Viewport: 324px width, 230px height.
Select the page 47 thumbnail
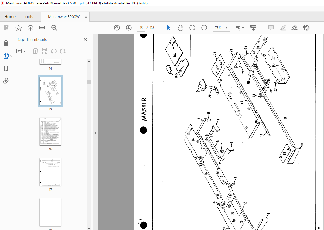(50, 172)
